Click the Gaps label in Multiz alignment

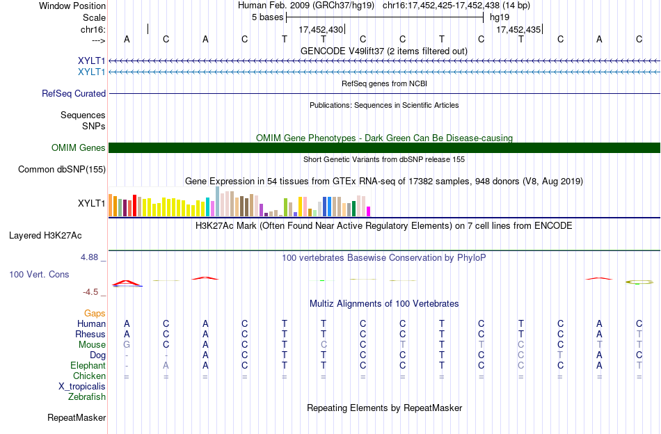pyautogui.click(x=95, y=314)
